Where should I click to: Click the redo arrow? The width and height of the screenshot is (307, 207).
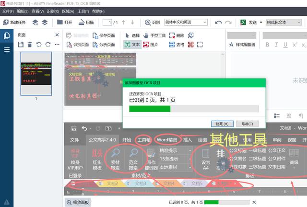click(228, 23)
